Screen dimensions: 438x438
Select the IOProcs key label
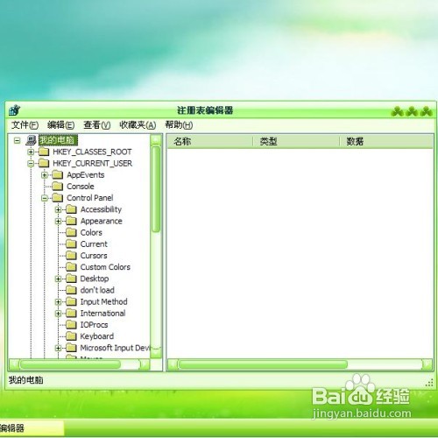coord(94,325)
